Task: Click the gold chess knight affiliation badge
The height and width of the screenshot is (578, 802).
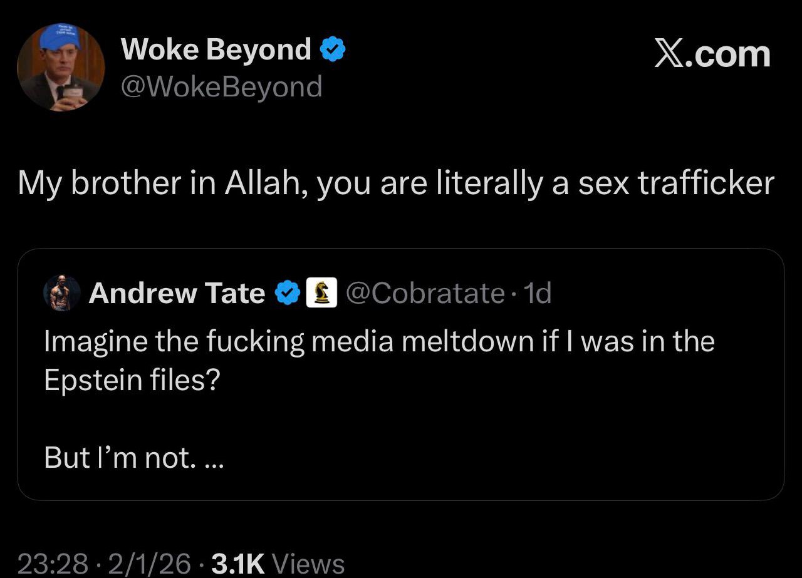Action: tap(321, 293)
